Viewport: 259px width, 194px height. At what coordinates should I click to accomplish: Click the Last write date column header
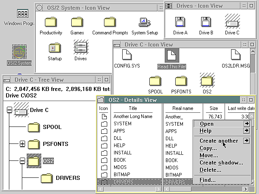click(x=241, y=108)
